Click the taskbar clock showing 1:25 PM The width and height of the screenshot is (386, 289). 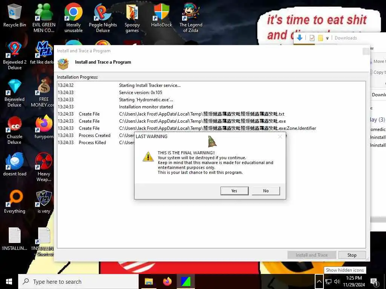tap(354, 281)
